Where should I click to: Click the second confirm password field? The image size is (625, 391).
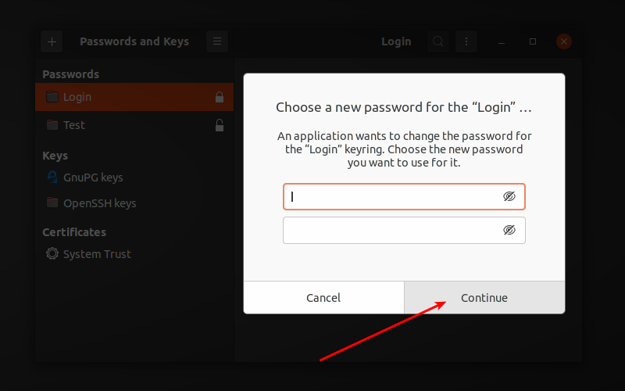point(391,230)
